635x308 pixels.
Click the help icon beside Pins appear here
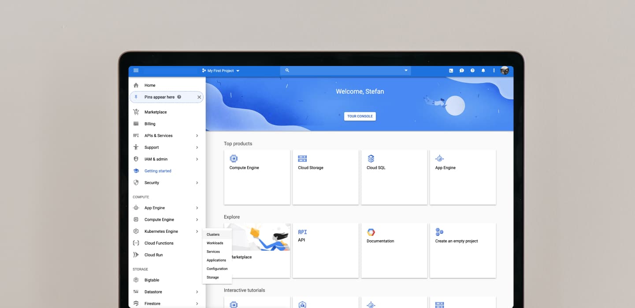click(179, 97)
